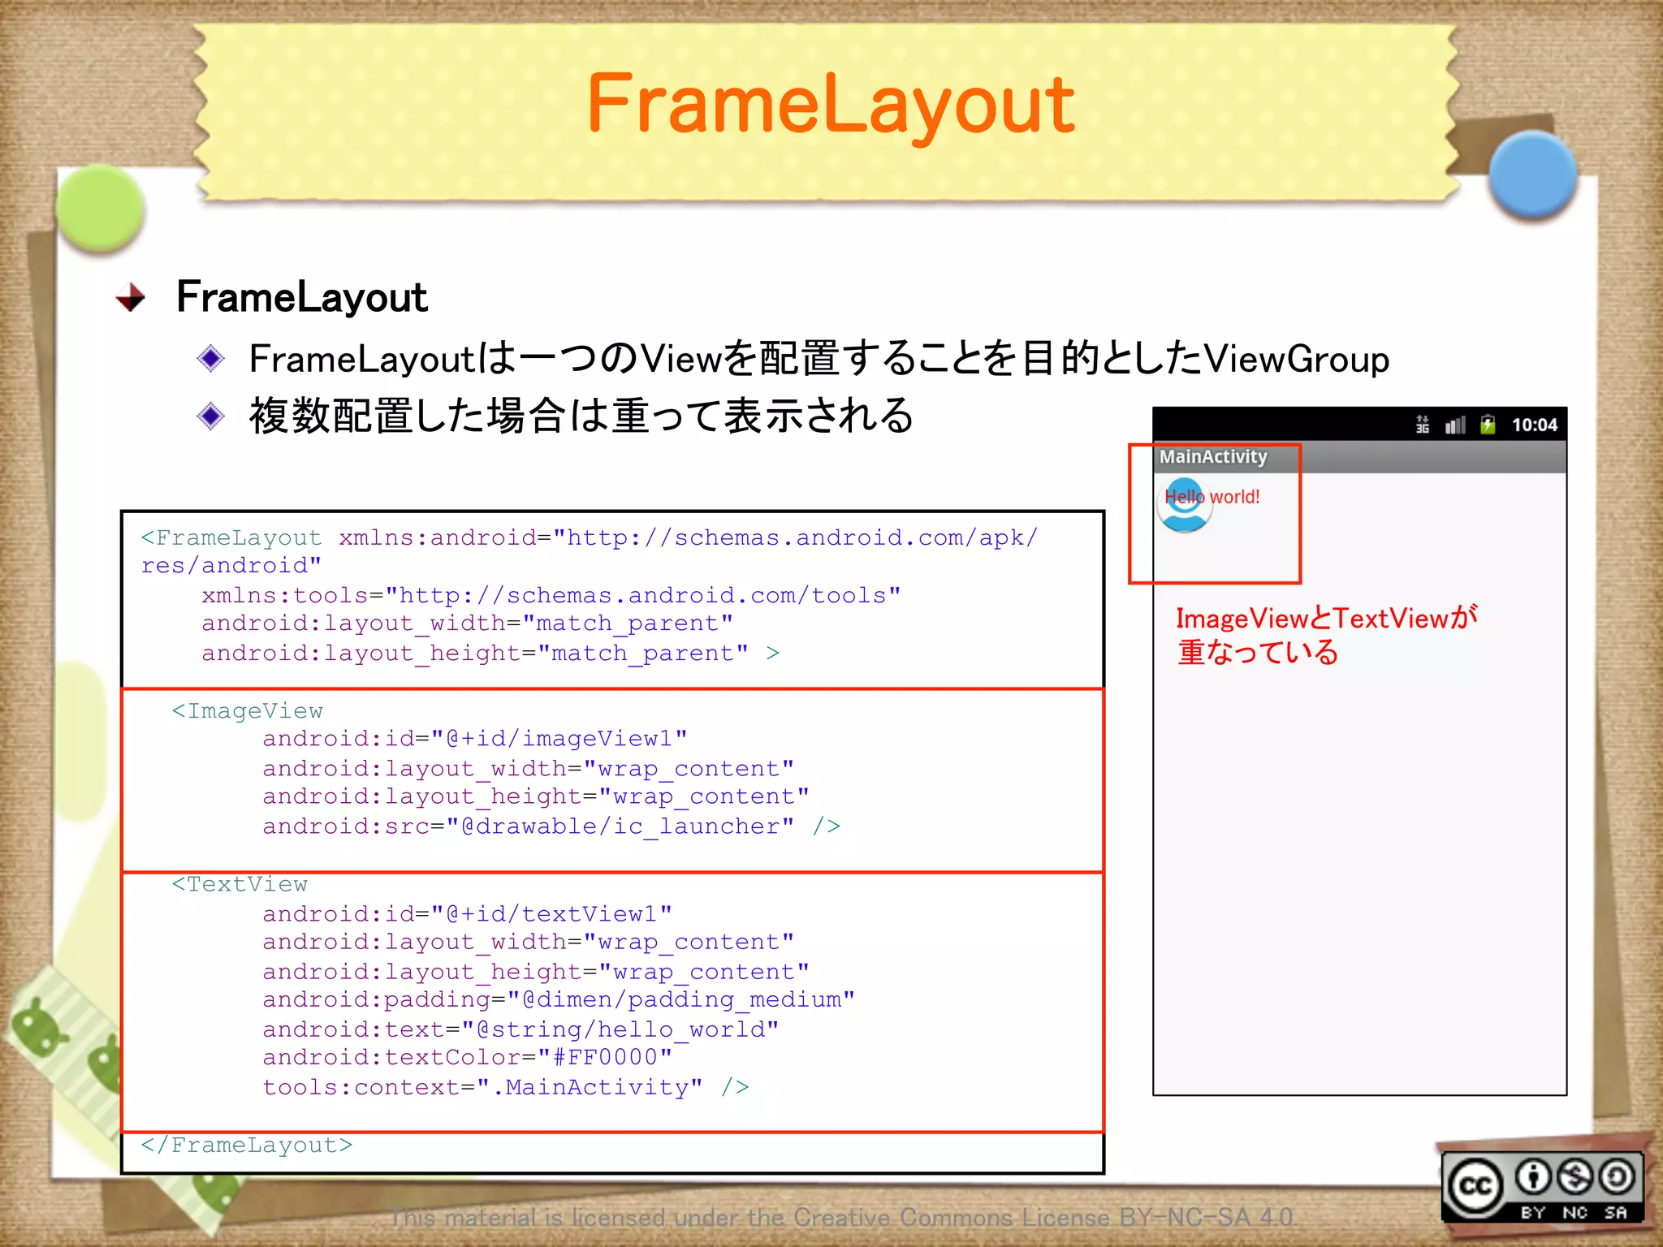Click the 3G data signal icon
This screenshot has height=1247, width=1663.
point(1422,425)
